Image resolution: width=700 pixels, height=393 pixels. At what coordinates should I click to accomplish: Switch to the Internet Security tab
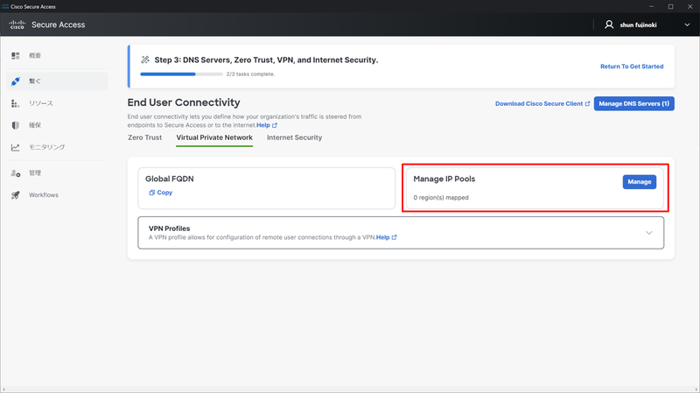click(294, 137)
